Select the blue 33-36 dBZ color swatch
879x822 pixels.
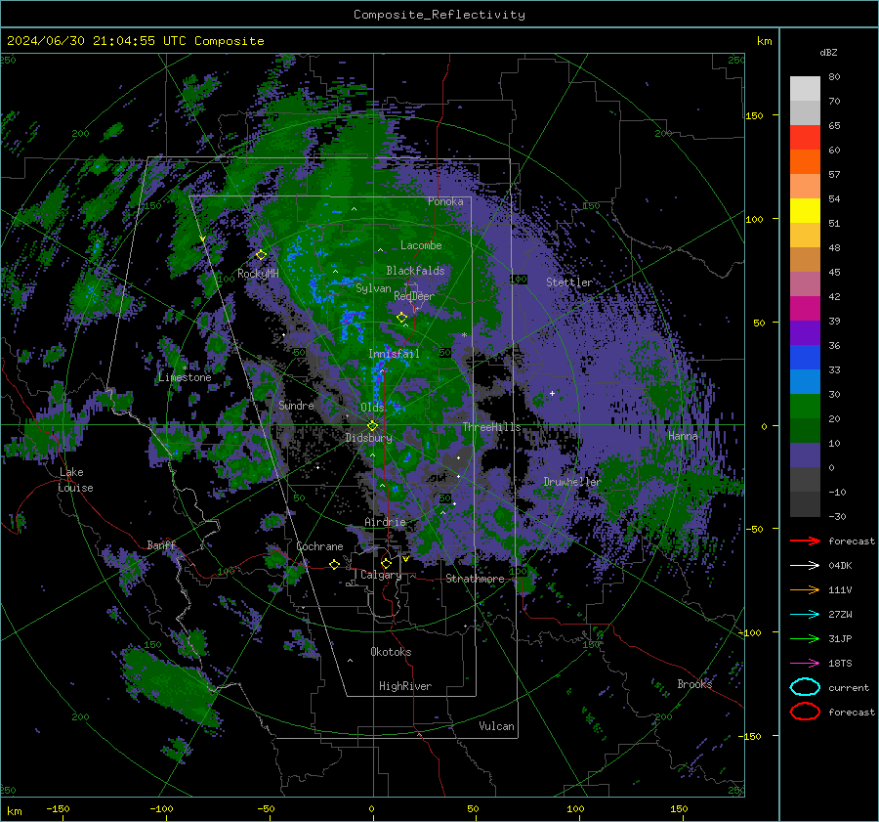pyautogui.click(x=805, y=358)
